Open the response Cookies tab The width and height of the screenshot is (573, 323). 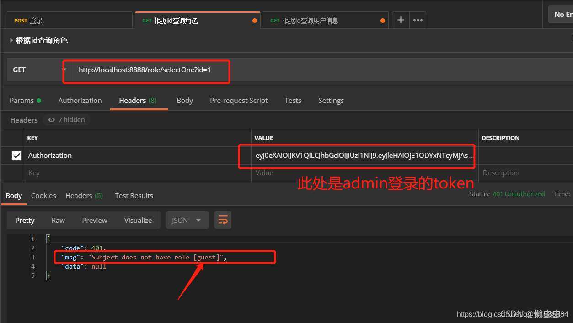tap(43, 196)
